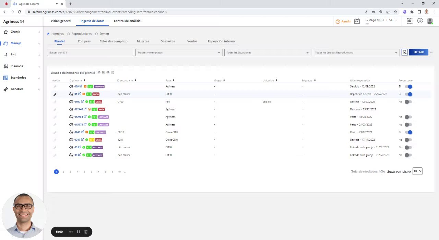439x240 pixels.
Task: Pause the screen recording
Action: 78,232
